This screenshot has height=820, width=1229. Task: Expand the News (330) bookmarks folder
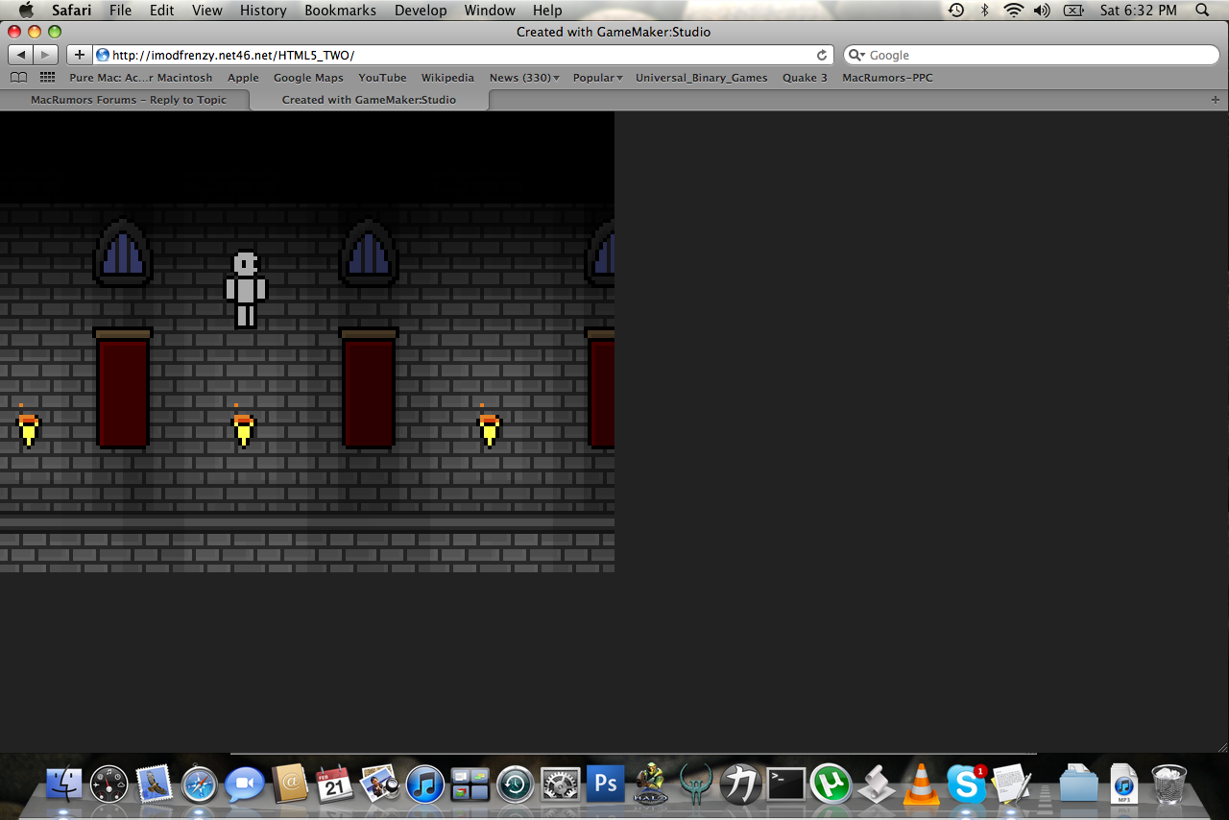point(524,78)
